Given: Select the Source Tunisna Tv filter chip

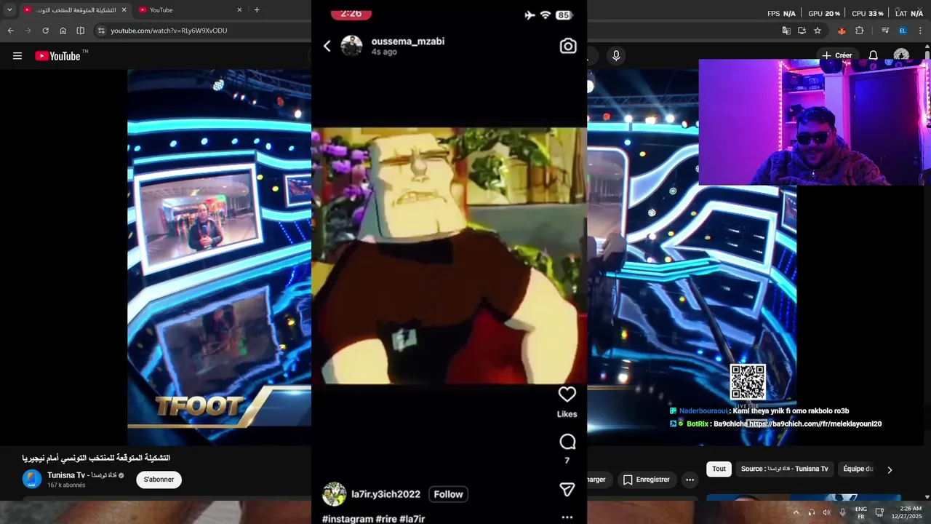Looking at the screenshot, I should (x=784, y=469).
